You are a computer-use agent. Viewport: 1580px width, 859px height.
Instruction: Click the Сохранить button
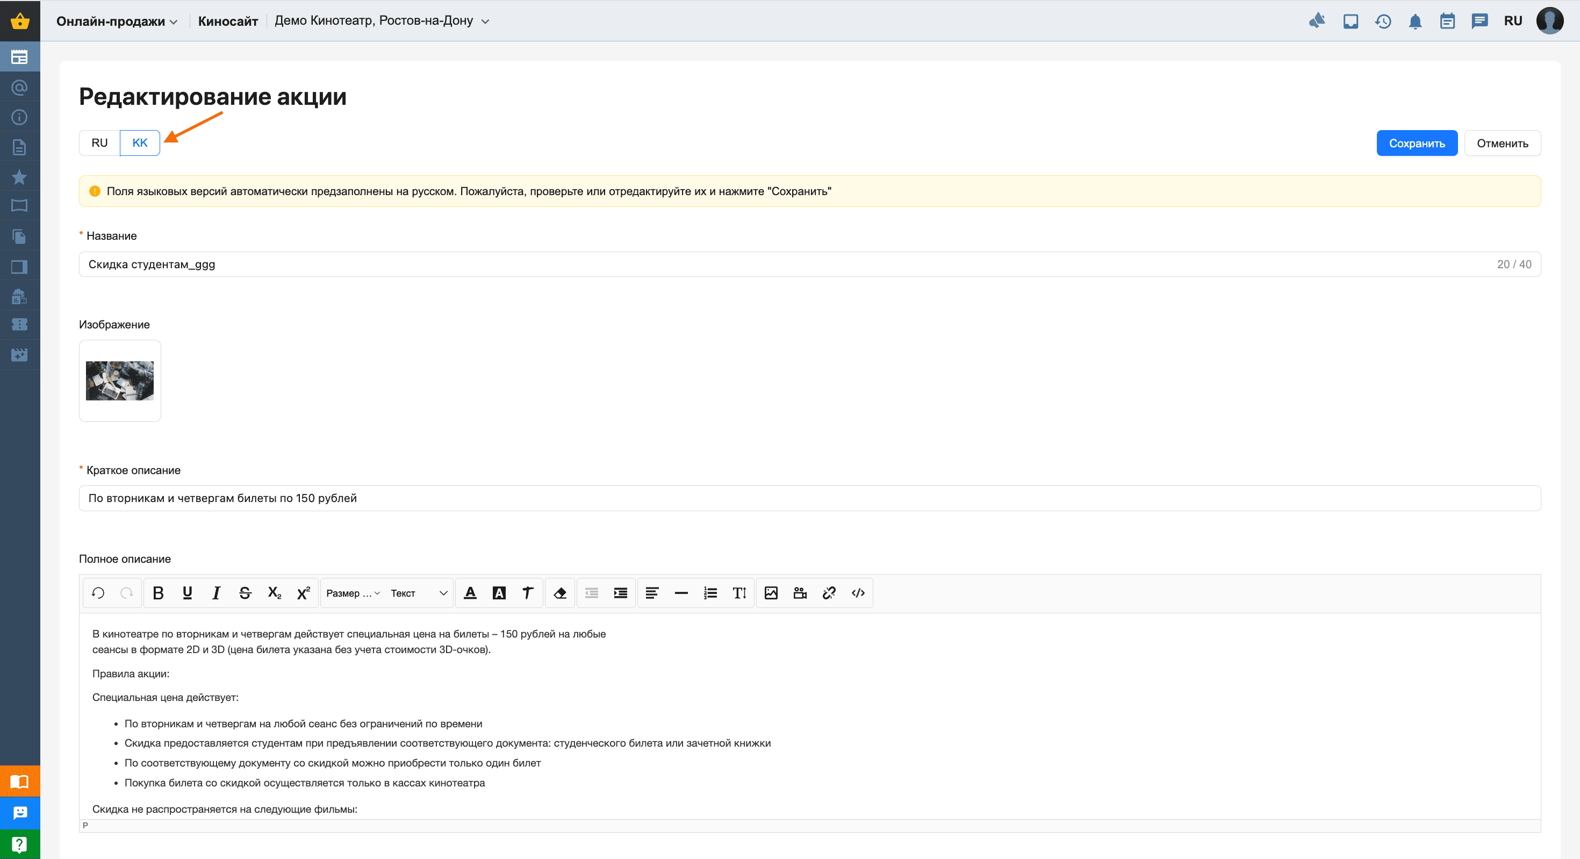coord(1416,144)
